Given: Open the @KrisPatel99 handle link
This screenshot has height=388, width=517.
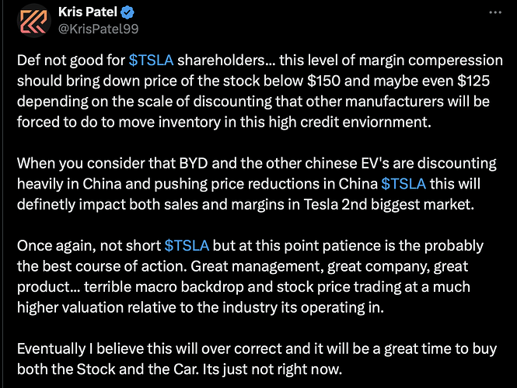Looking at the screenshot, I should click(98, 29).
